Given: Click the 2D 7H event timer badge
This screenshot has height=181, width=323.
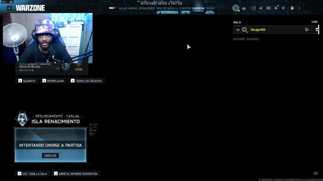Looking at the screenshot, I should (x=185, y=13).
